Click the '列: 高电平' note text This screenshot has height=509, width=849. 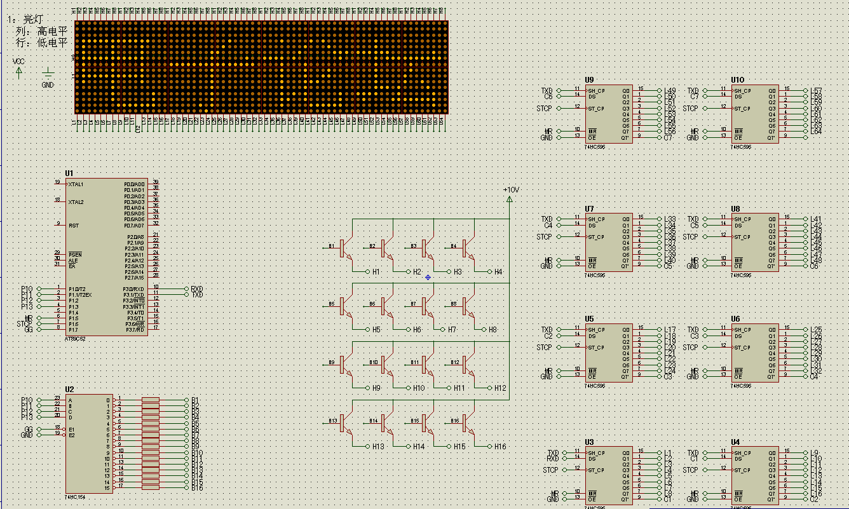pos(41,31)
